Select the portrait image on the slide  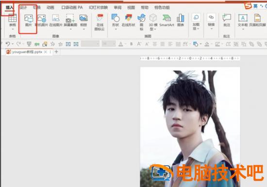pos(190,129)
